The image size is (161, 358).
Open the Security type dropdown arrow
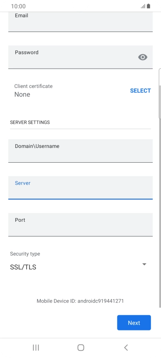(144, 264)
